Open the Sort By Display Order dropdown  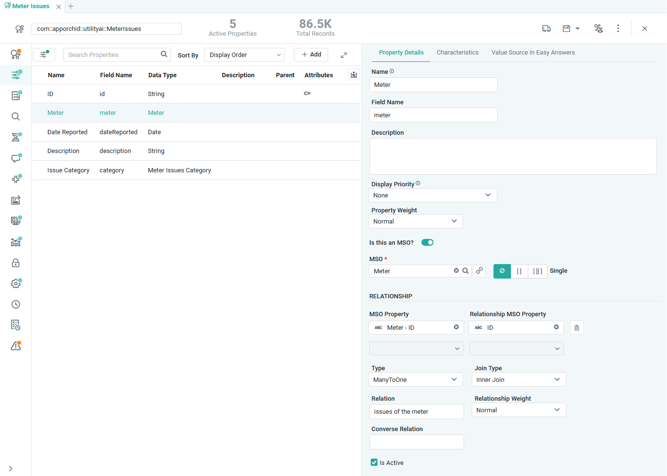click(x=244, y=55)
